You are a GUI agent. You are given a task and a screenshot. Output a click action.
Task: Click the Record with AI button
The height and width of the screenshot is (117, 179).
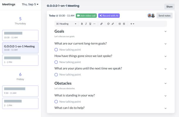click(109, 16)
